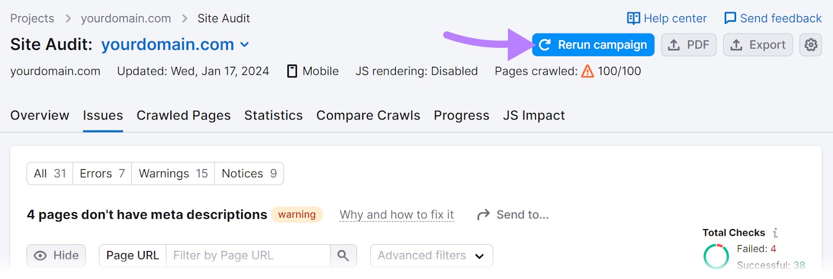Click the search magnifier in the URL filter
833x279 pixels.
(343, 256)
